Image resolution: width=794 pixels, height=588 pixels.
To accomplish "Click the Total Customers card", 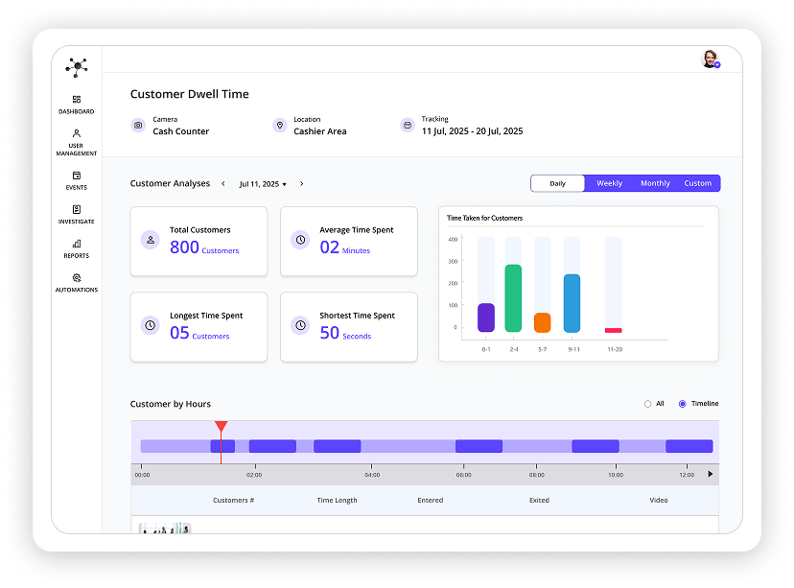I will tap(198, 241).
